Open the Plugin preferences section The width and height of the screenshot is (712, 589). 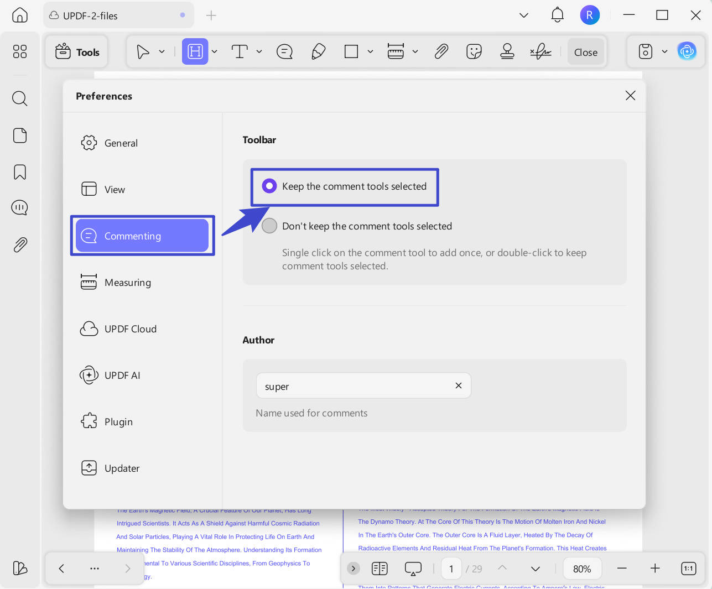(142, 422)
